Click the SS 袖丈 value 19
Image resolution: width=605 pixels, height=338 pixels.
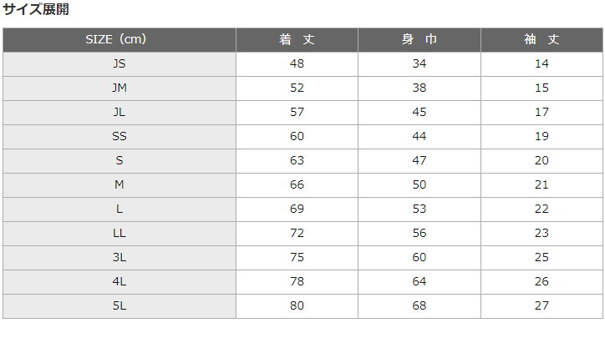point(541,136)
